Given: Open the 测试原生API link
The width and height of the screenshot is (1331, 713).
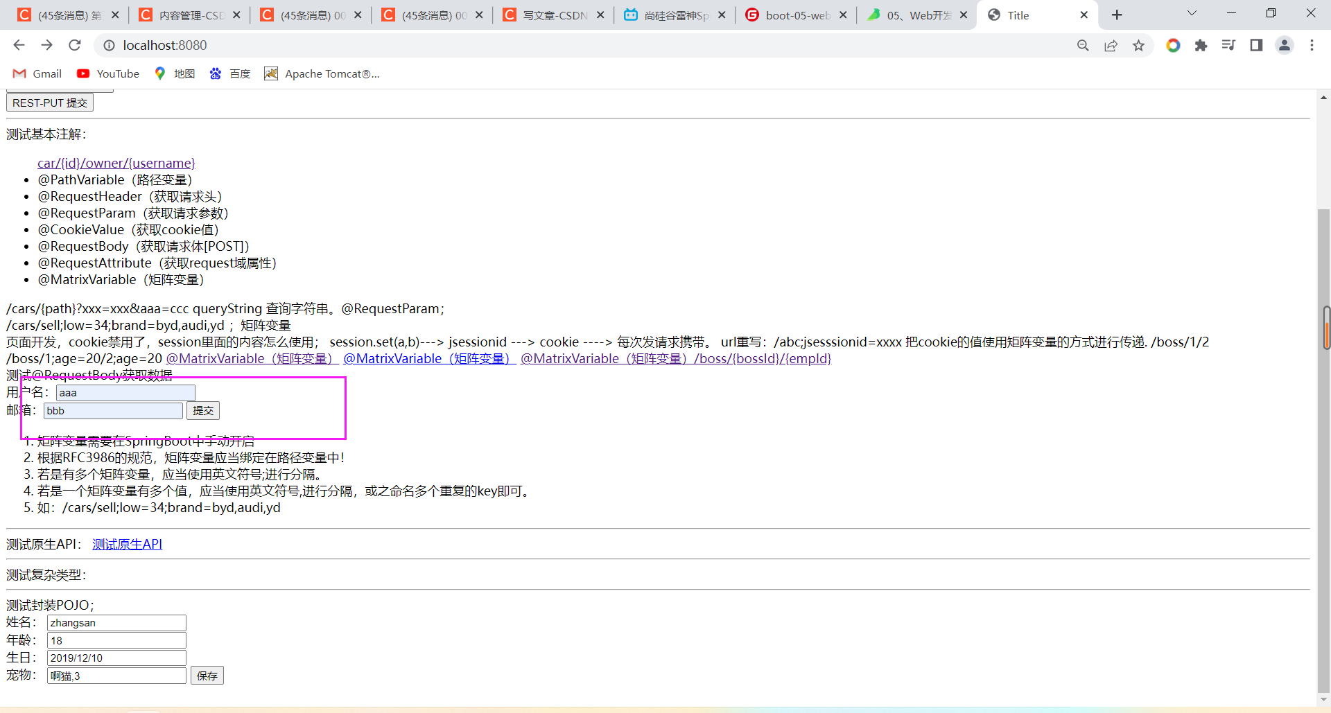Looking at the screenshot, I should [127, 543].
